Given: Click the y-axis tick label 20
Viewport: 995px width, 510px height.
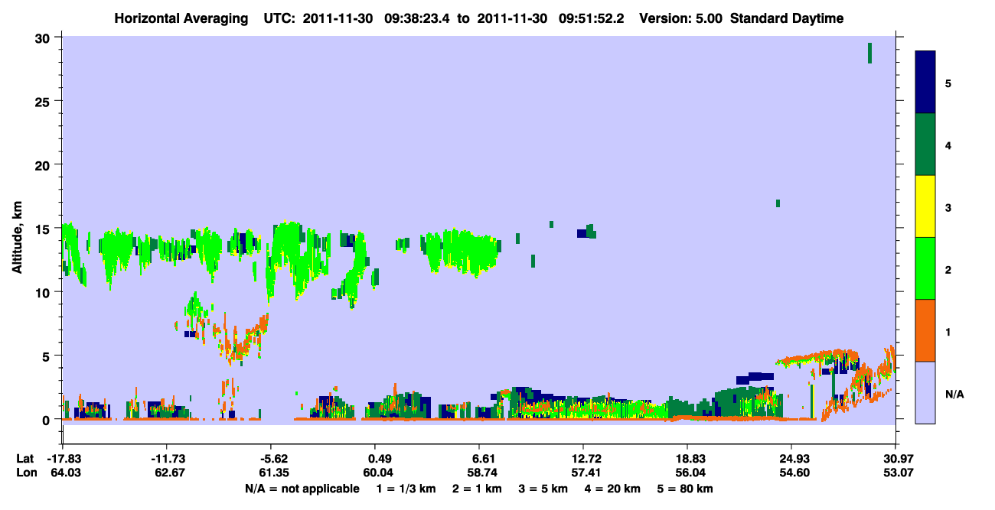Looking at the screenshot, I should tap(44, 164).
